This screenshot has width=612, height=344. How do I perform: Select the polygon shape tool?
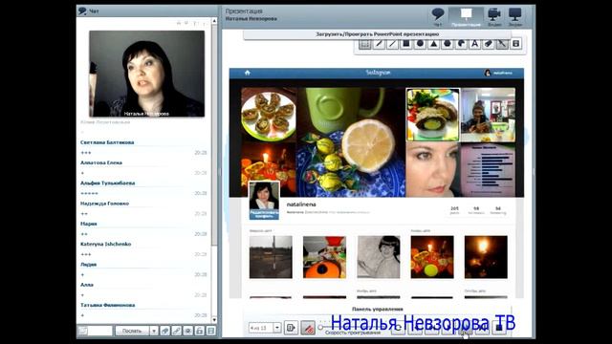pos(448,44)
